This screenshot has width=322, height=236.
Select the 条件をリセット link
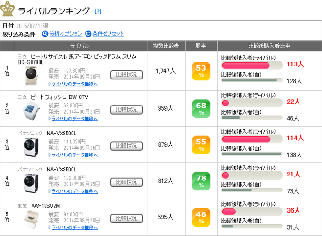point(108,33)
